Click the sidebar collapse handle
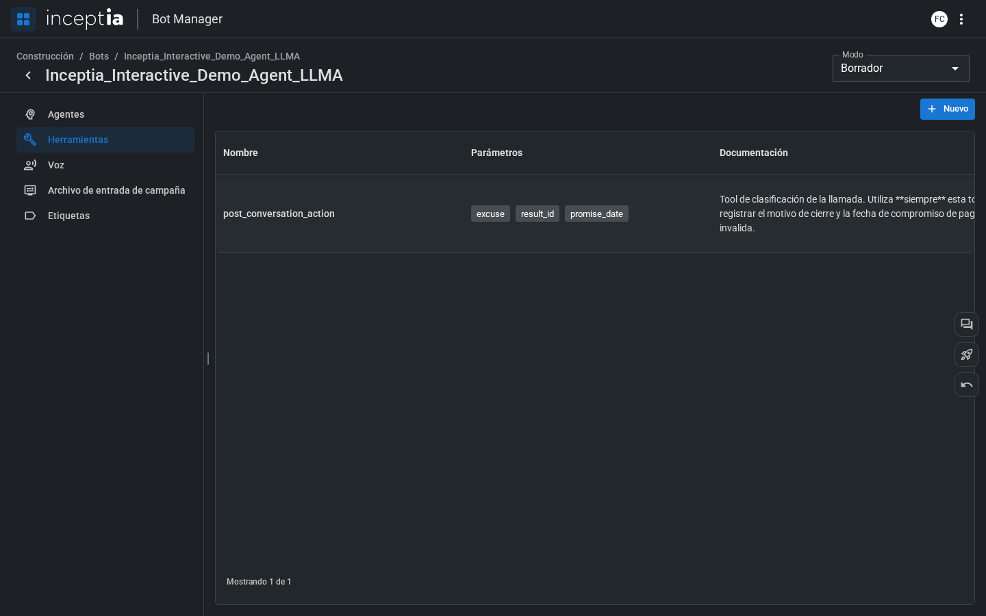 click(208, 358)
